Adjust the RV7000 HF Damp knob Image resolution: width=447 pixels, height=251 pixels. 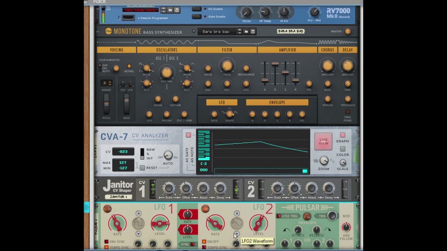pyautogui.click(x=265, y=13)
